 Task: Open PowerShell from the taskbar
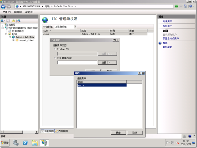[x=25, y=143]
